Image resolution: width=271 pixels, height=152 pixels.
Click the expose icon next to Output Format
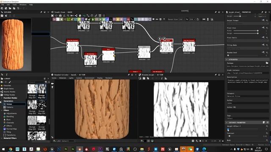(263, 20)
